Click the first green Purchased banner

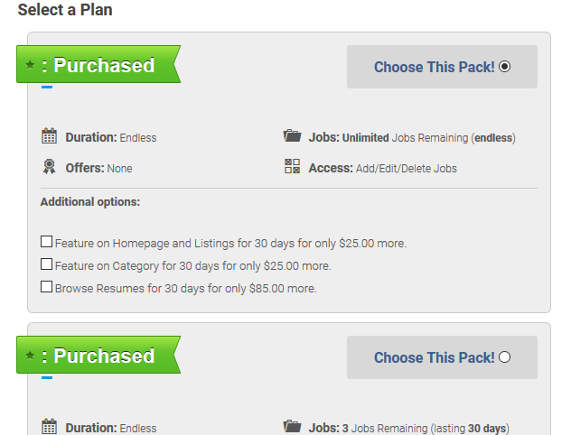pos(98,64)
